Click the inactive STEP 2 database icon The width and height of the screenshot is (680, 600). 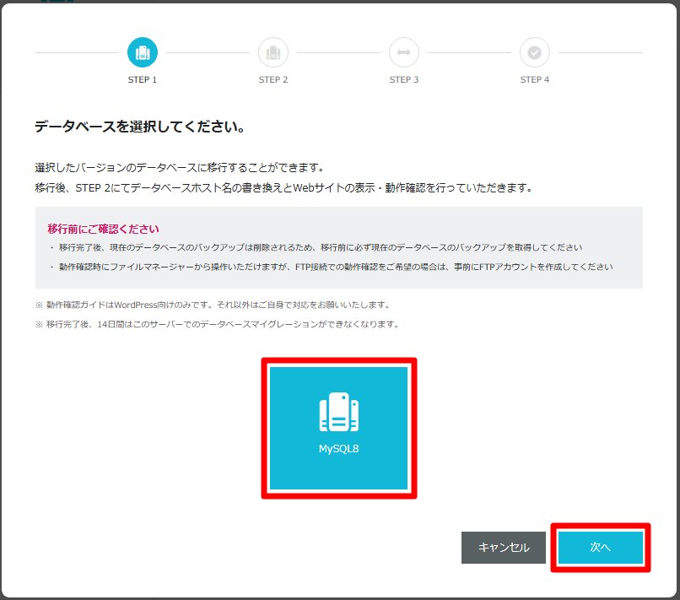point(273,51)
